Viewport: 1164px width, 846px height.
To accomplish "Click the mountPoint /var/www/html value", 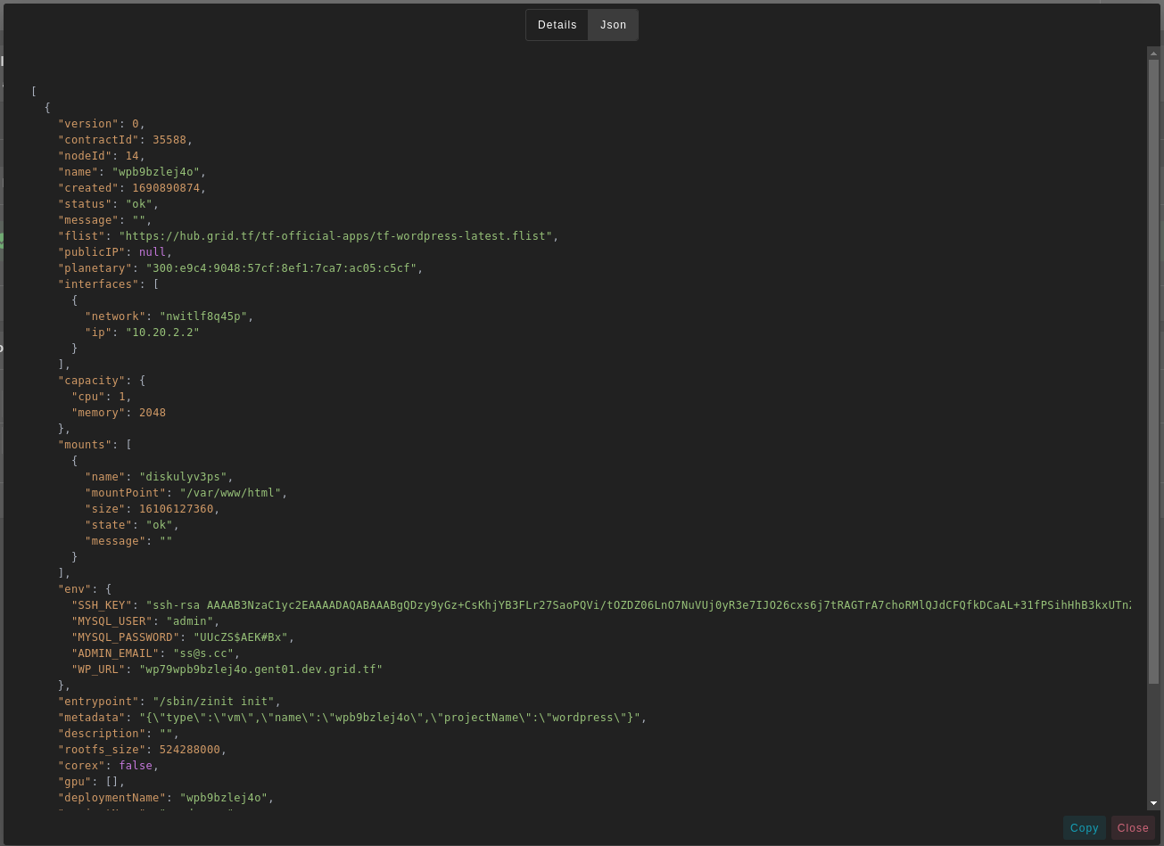I will point(230,493).
